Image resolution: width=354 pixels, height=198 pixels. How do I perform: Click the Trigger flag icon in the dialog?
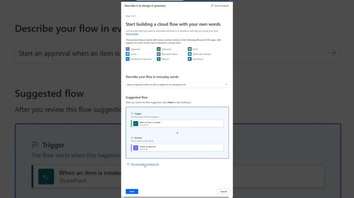(132, 114)
